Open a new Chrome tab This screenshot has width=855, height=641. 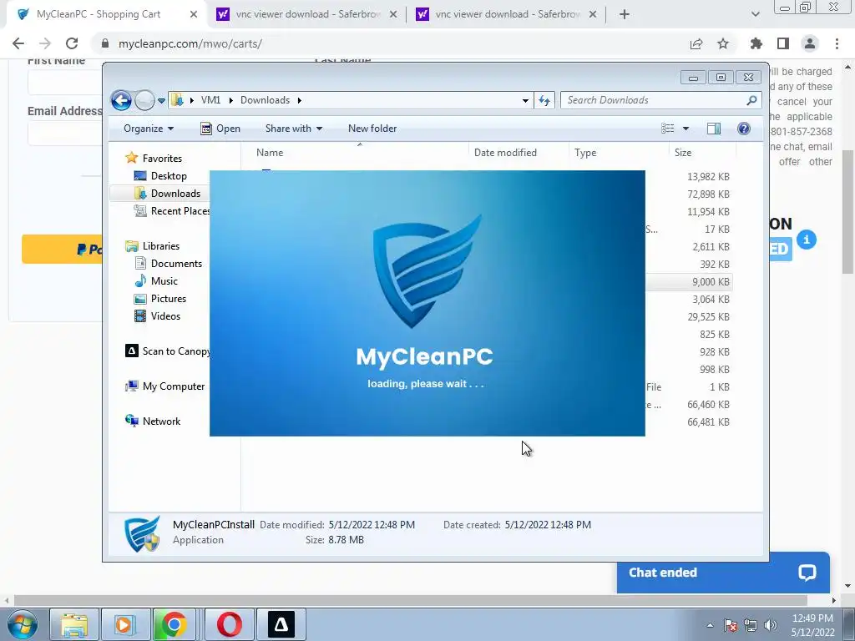click(x=625, y=14)
